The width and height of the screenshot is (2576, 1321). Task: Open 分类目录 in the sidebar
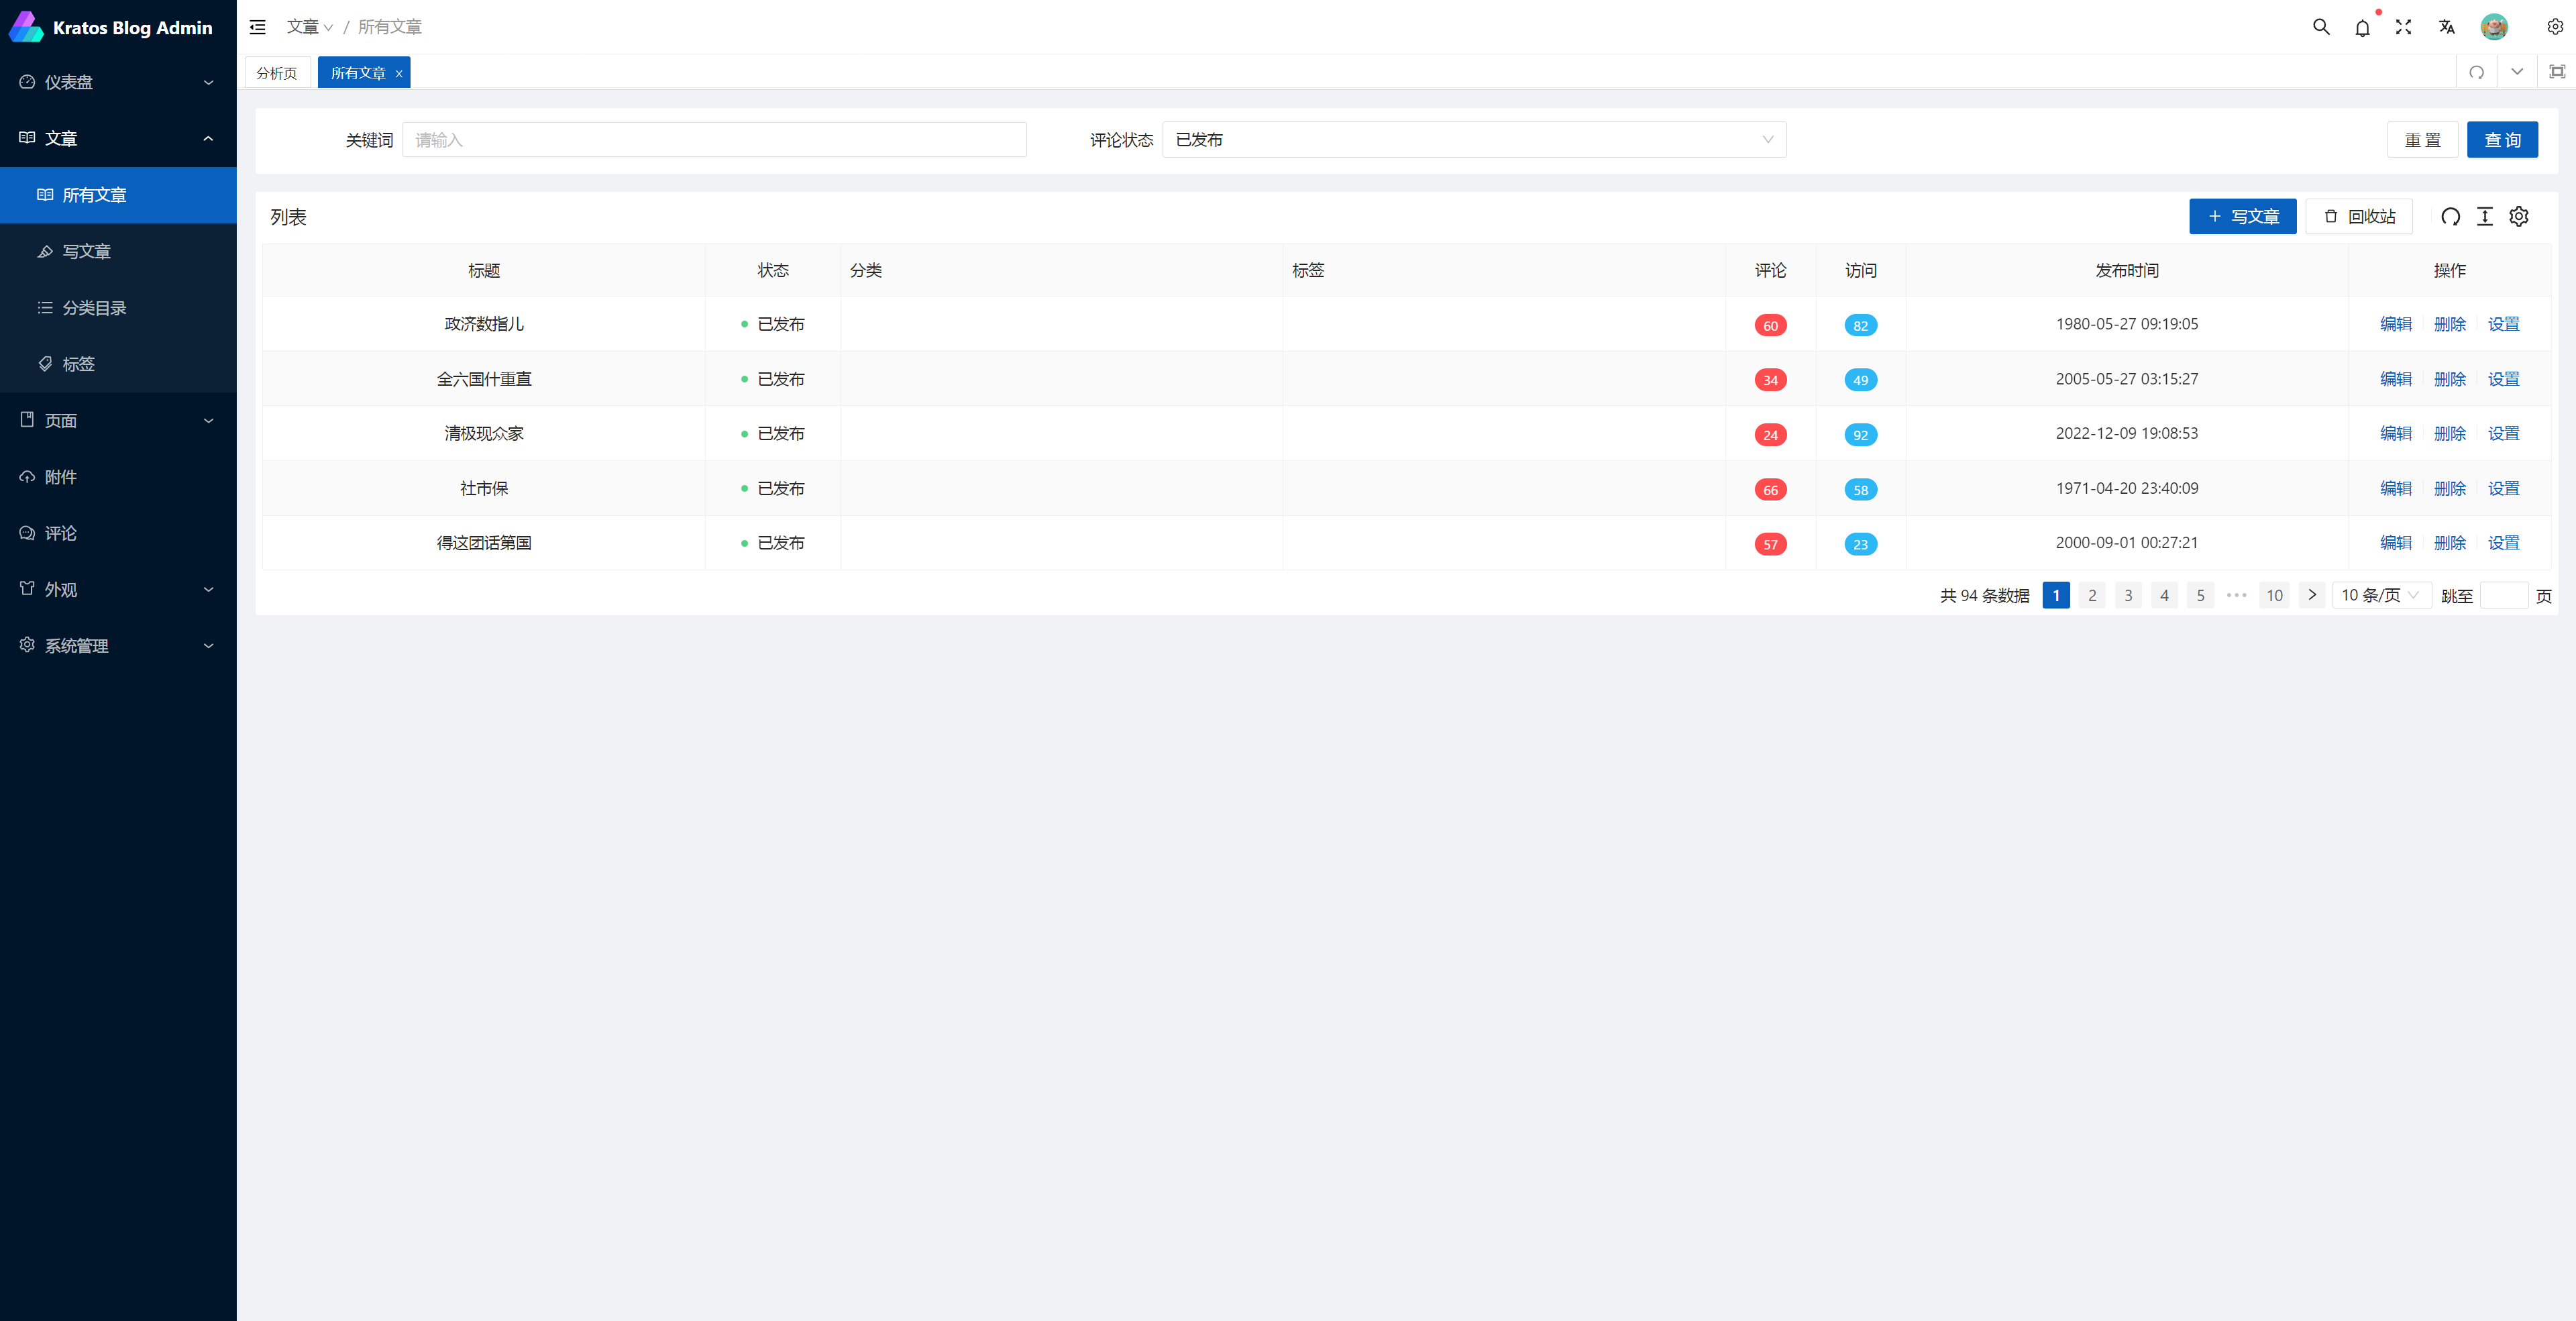pos(94,308)
